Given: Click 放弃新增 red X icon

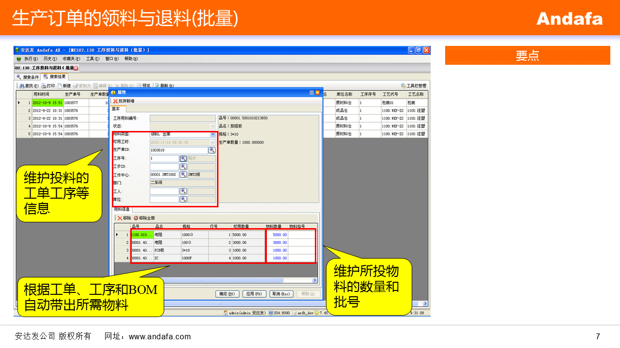Looking at the screenshot, I should click(x=116, y=101).
